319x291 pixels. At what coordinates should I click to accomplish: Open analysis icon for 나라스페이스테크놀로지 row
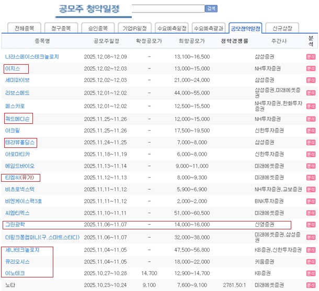pyautogui.click(x=311, y=57)
